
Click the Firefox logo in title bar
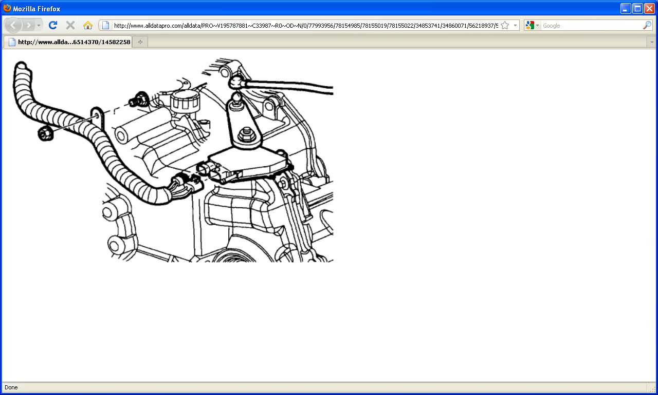(x=7, y=8)
